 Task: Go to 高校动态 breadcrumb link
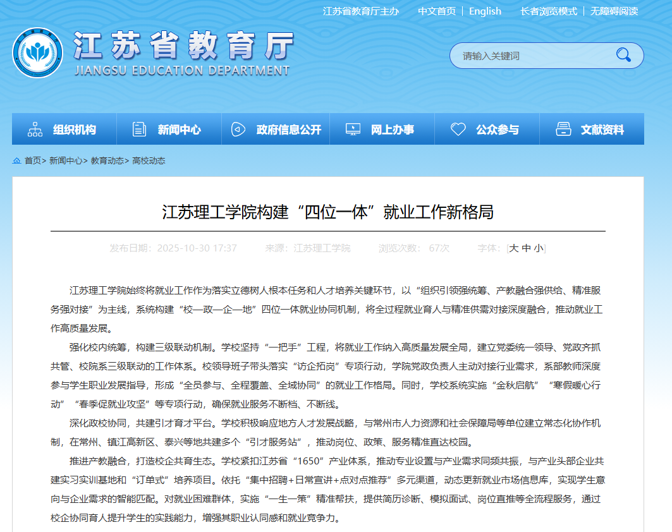pyautogui.click(x=149, y=161)
